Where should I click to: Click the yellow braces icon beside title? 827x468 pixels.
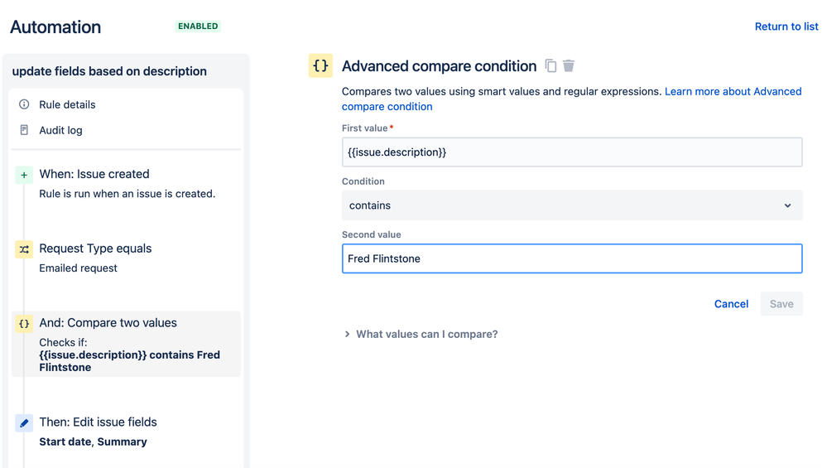pyautogui.click(x=320, y=66)
